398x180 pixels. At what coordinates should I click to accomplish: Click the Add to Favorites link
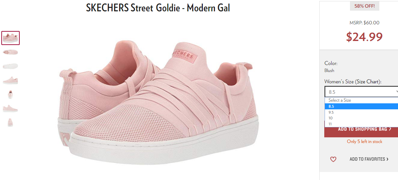click(369, 159)
